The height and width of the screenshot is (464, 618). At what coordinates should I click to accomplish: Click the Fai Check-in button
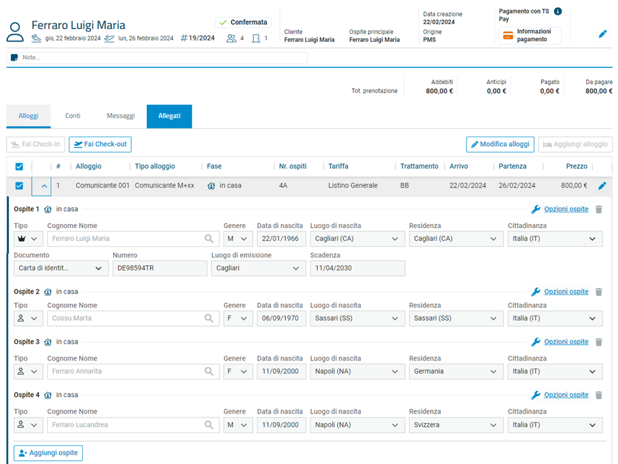point(36,145)
